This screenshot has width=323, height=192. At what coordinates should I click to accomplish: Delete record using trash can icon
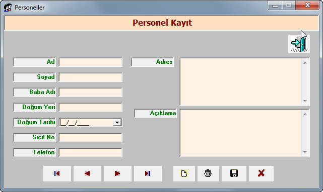click(x=208, y=173)
